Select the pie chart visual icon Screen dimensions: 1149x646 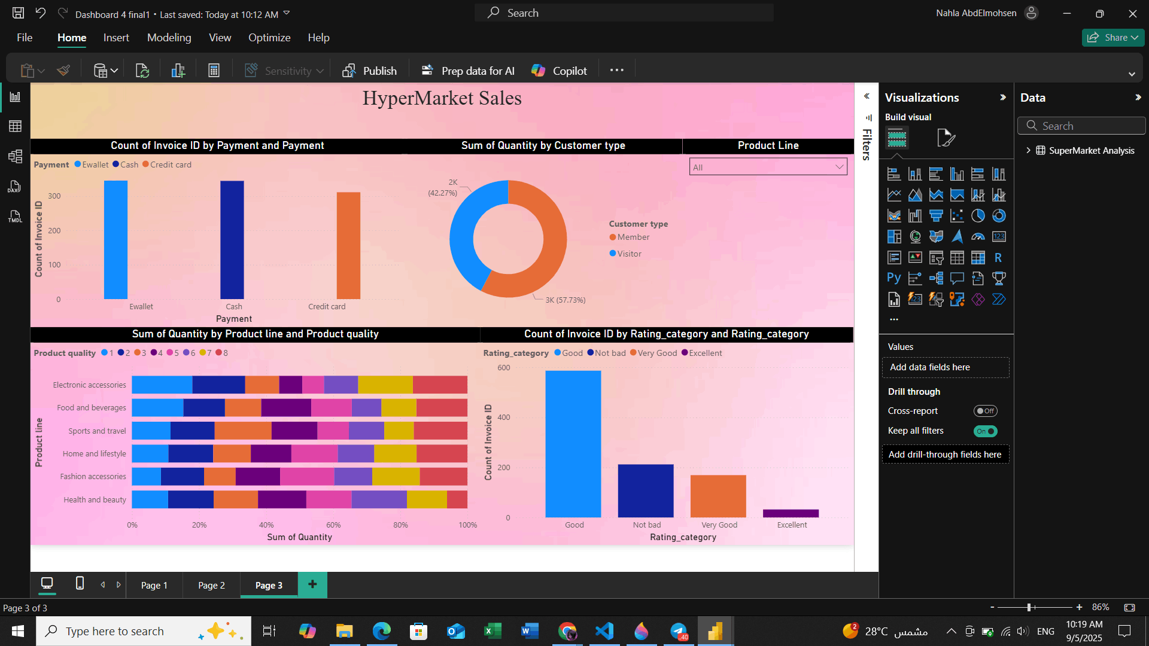978,215
